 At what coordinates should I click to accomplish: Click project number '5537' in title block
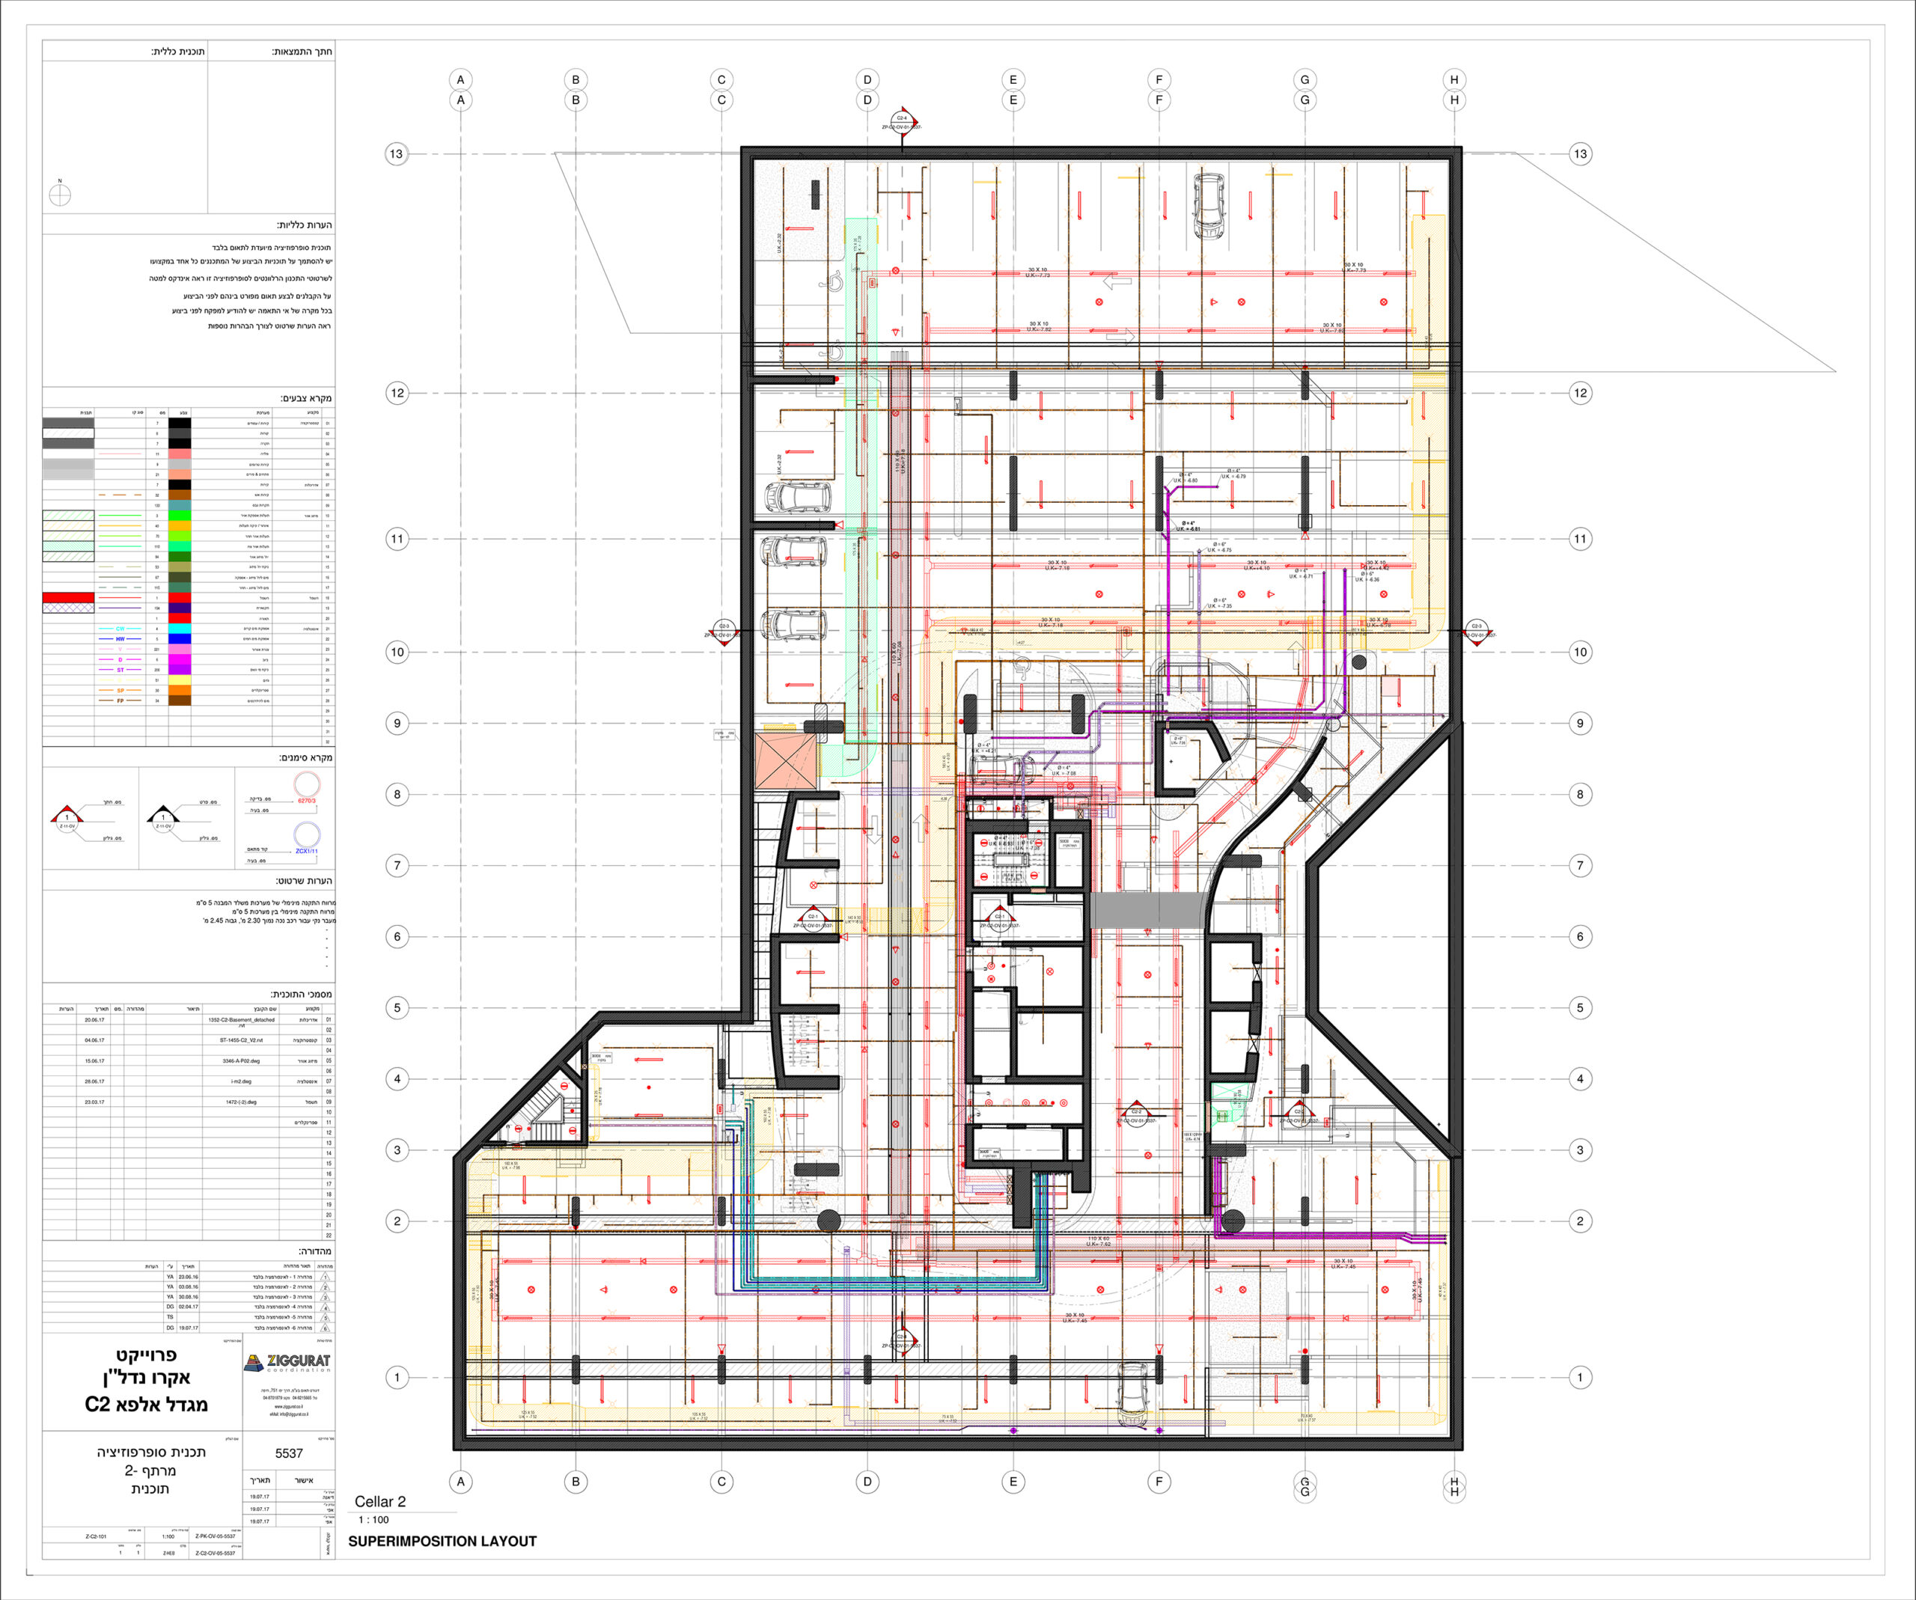(289, 1453)
